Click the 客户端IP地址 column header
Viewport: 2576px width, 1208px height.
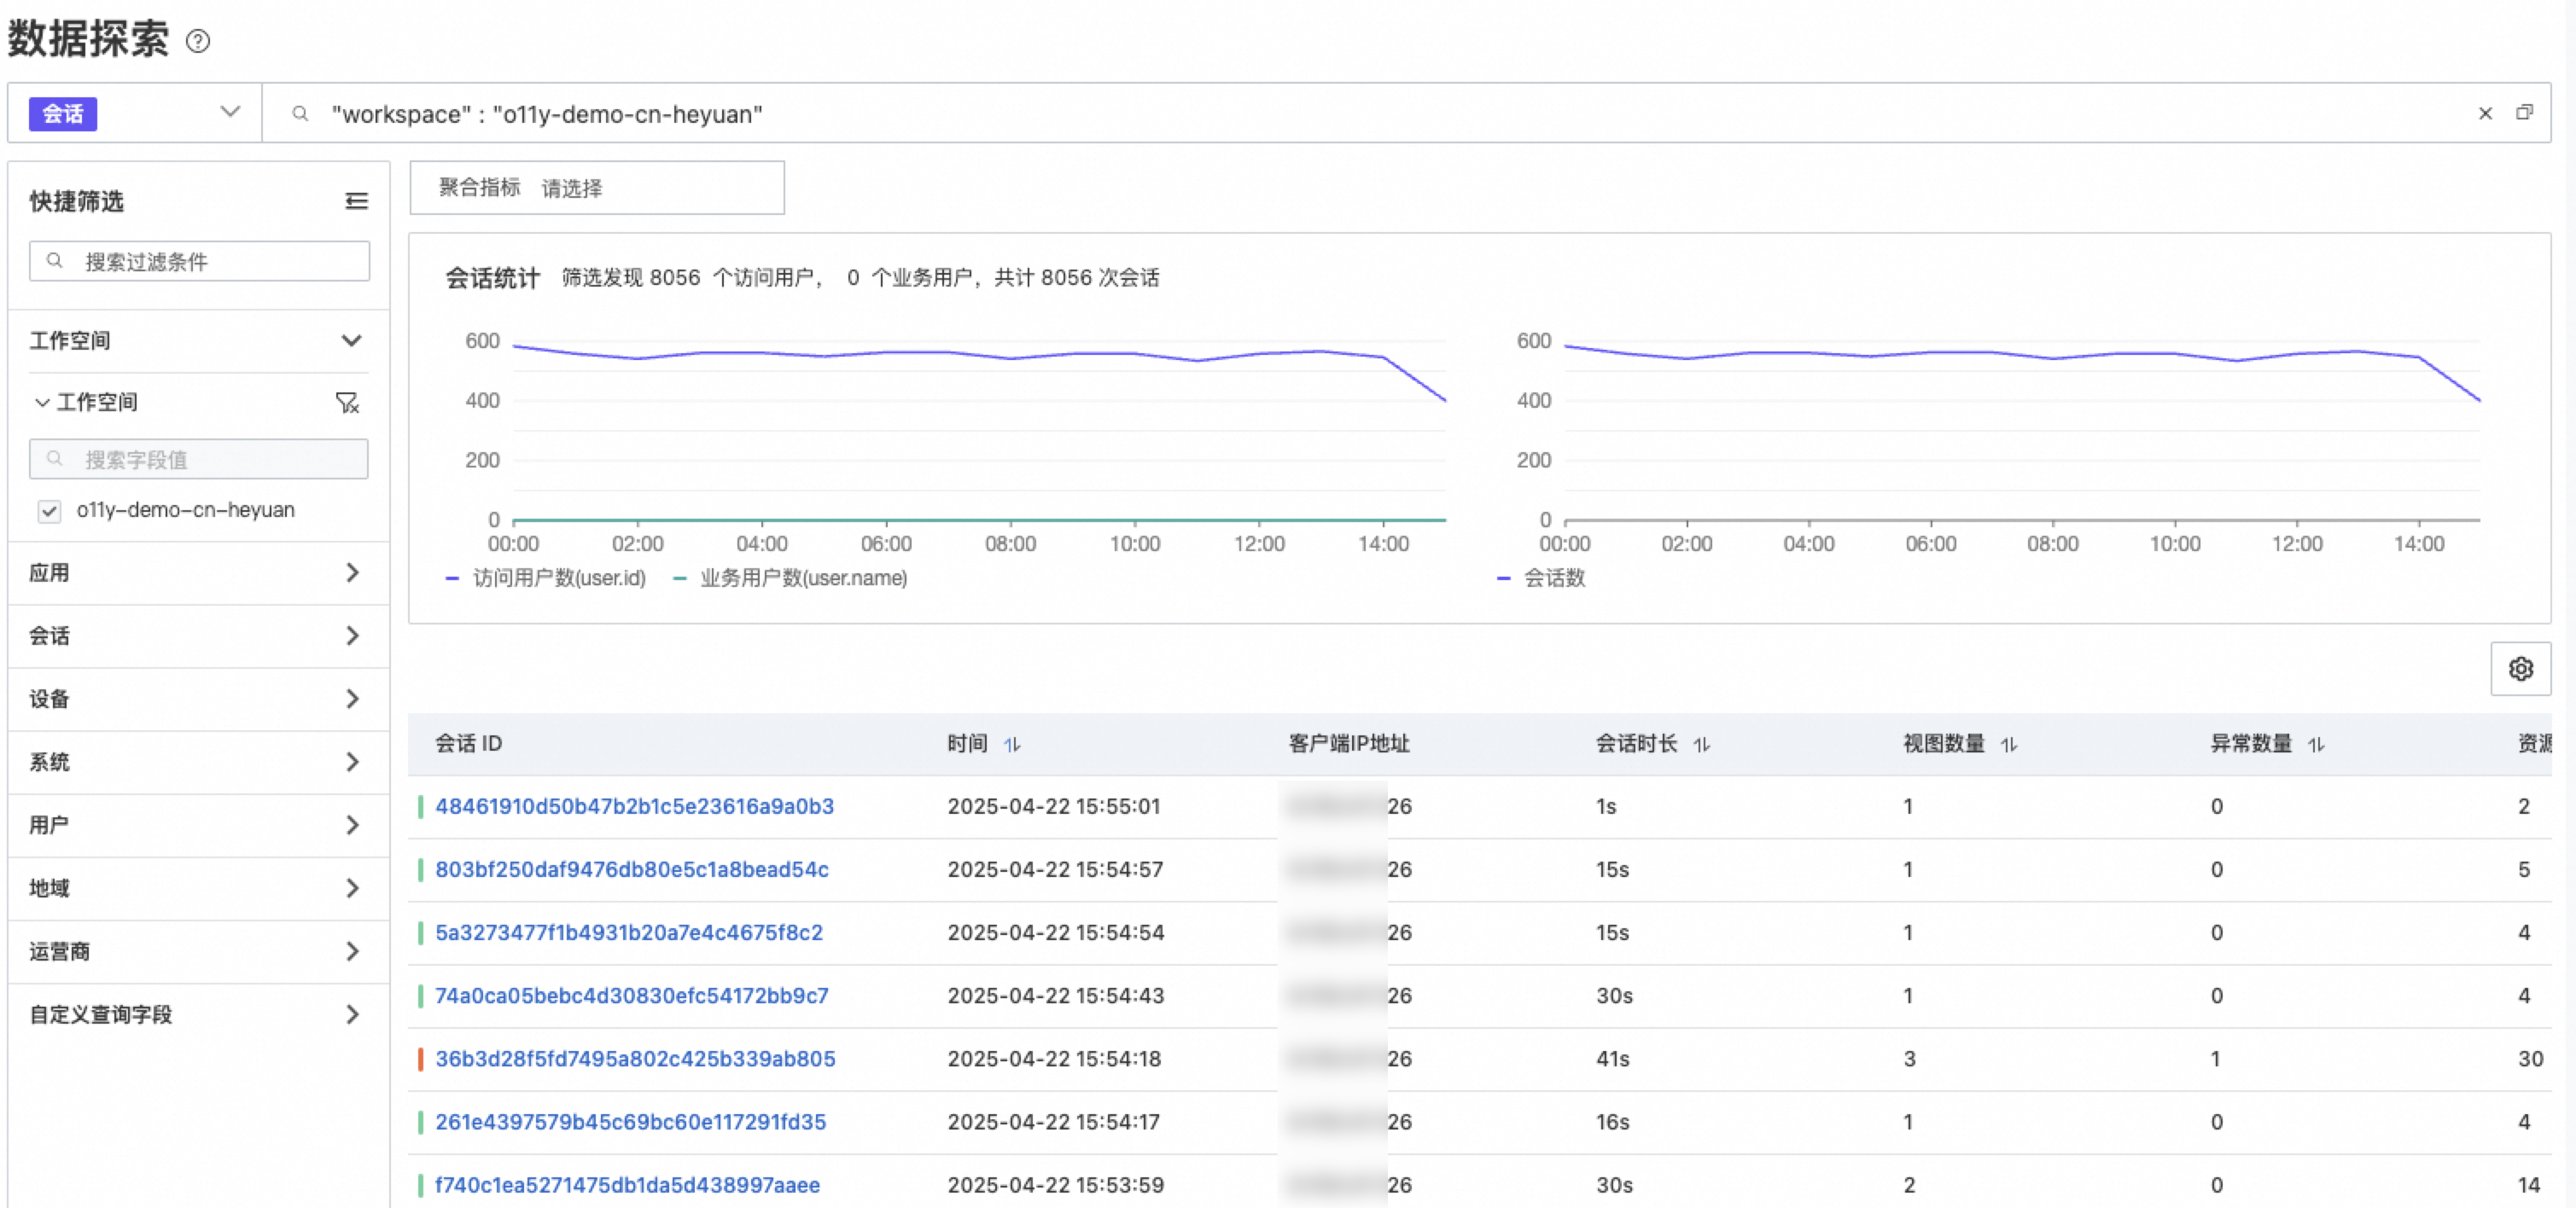tap(1349, 743)
